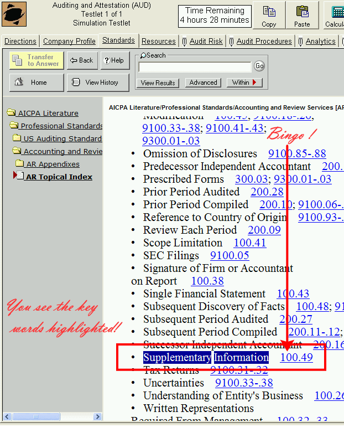Image resolution: width=344 pixels, height=443 pixels.
Task: Open the first 9300.01-.03 link near top
Action: pos(171,141)
